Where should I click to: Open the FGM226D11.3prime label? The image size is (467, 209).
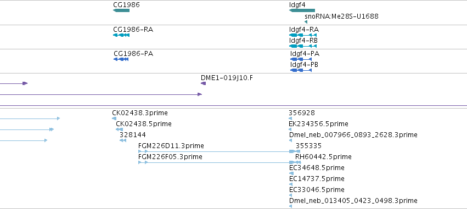(171, 146)
